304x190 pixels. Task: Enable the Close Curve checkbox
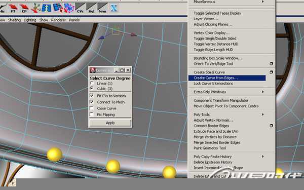[x=92, y=108]
